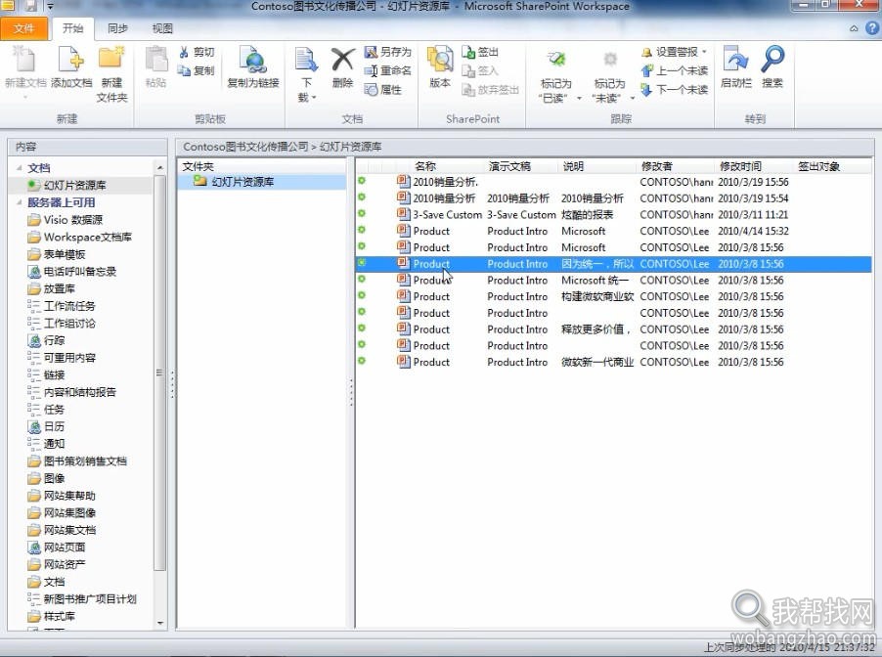Click the Copy (复制) icon
The height and width of the screenshot is (657, 882).
184,70
